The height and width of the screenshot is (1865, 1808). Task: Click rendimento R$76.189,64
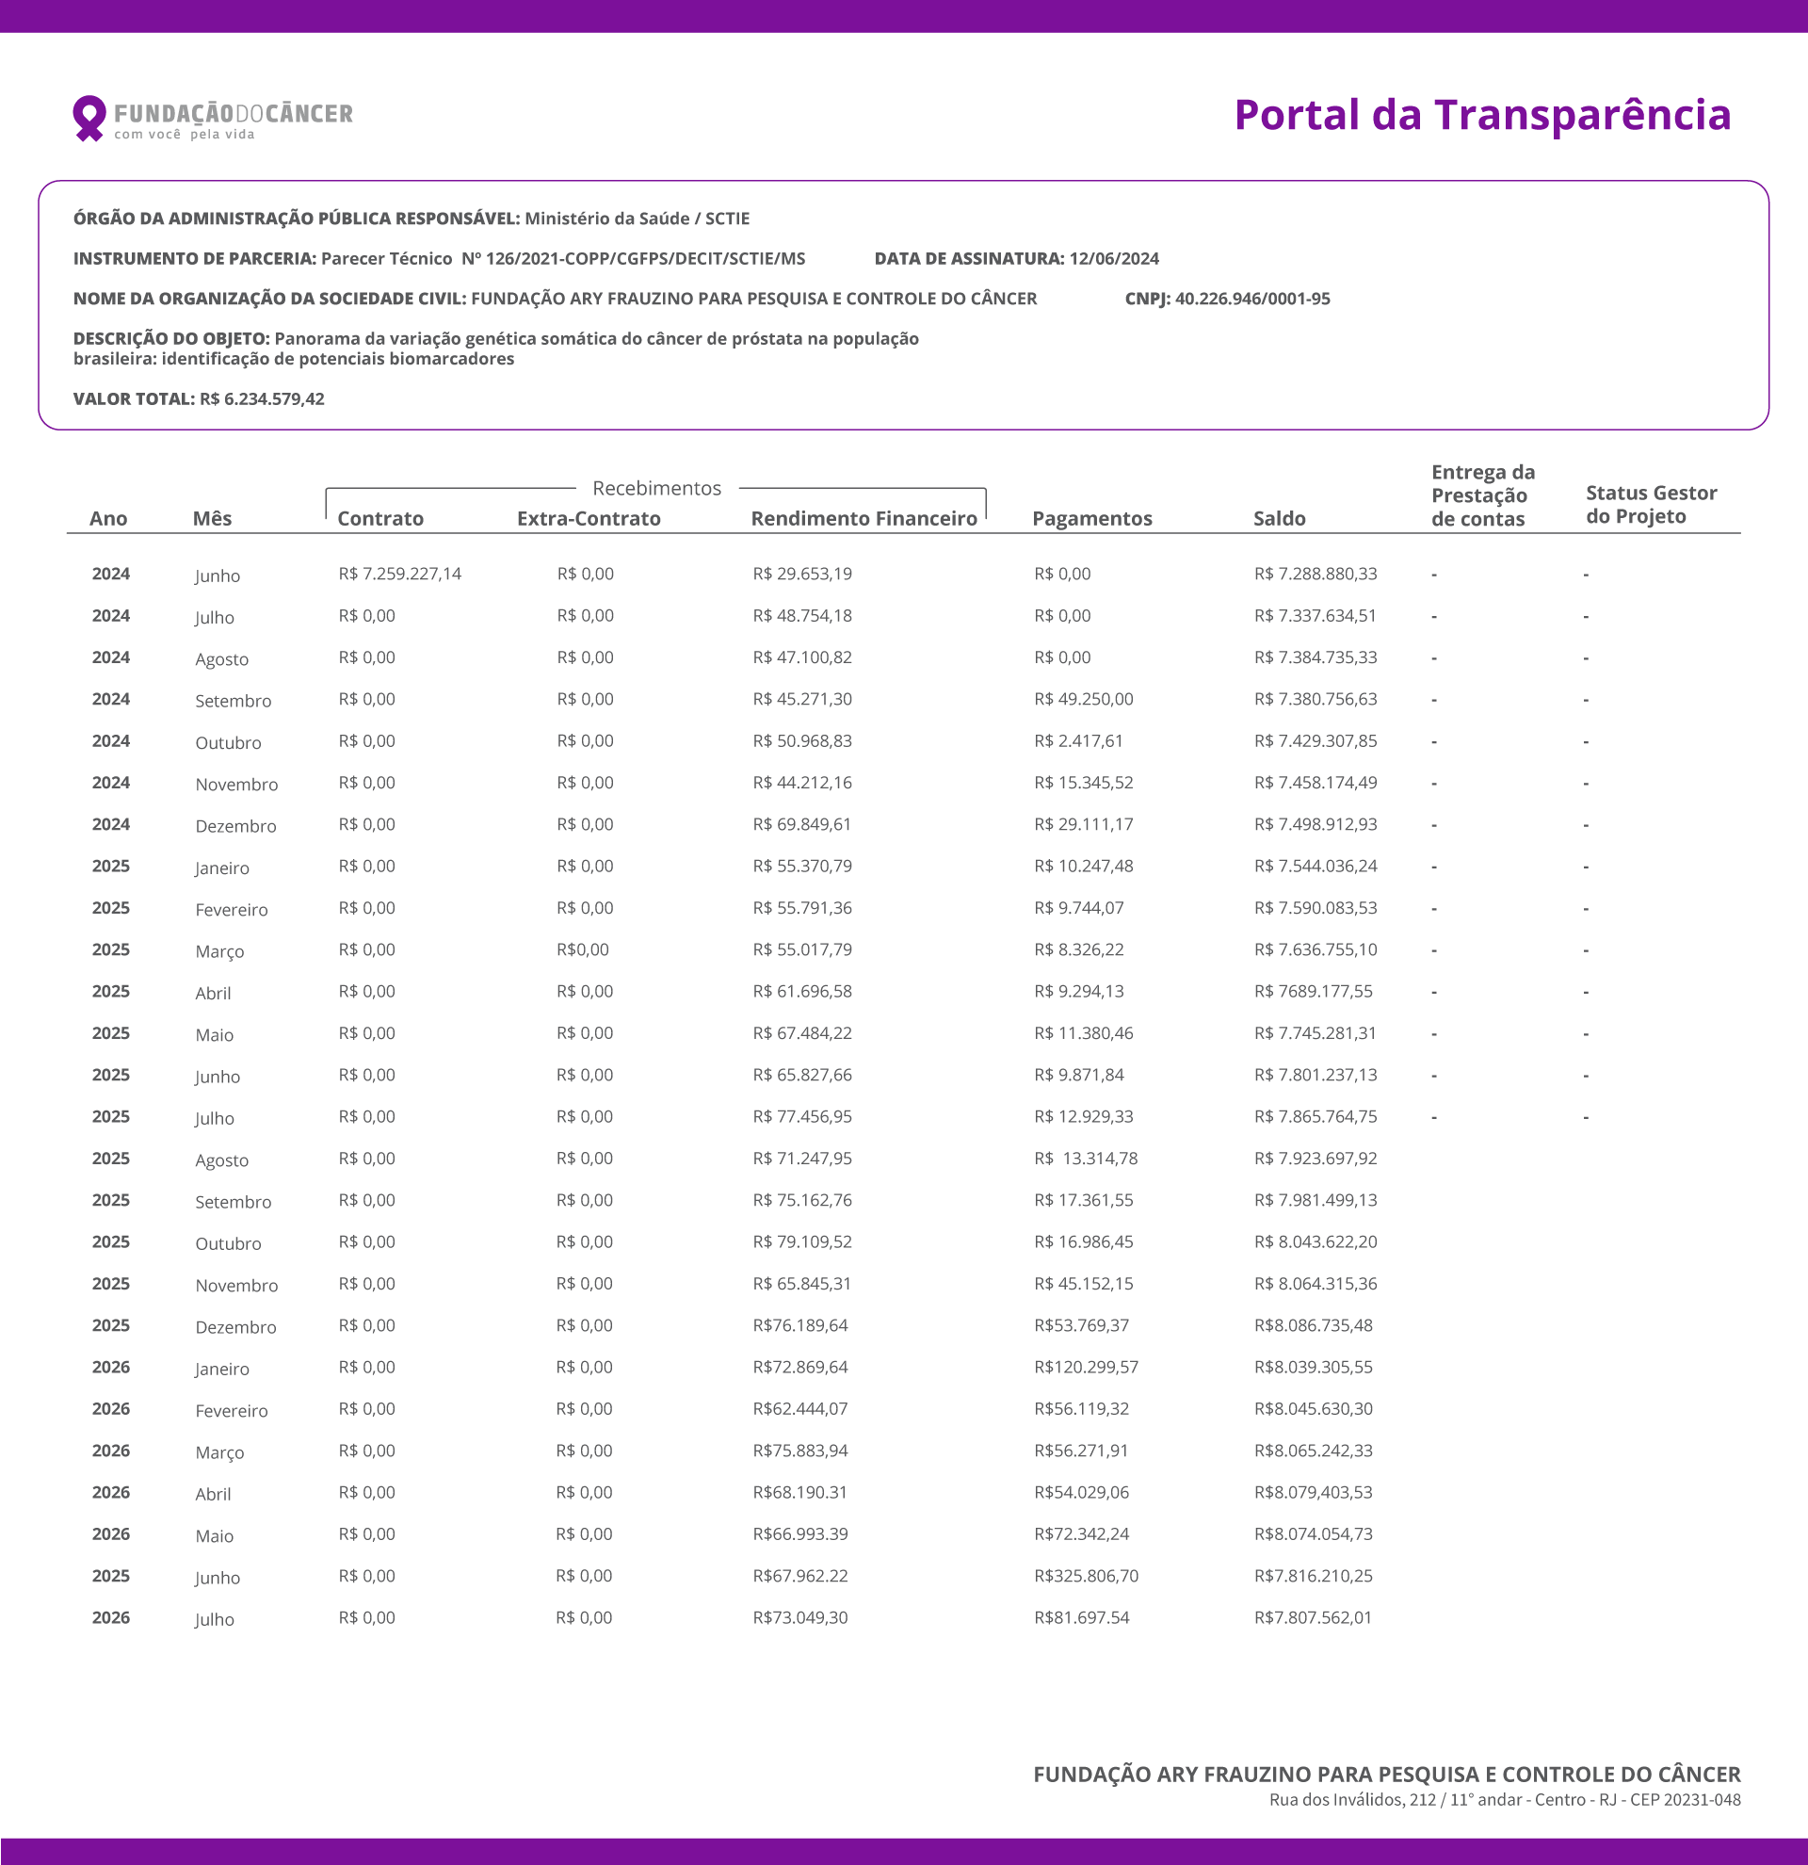799,1326
